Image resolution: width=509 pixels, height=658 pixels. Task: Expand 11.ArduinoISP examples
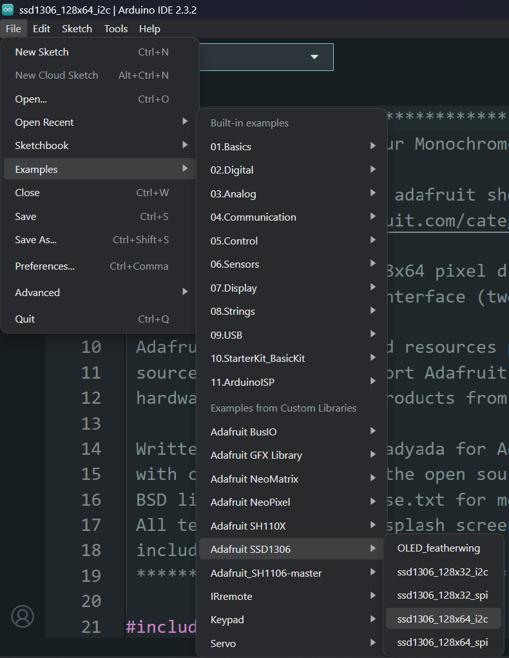[x=292, y=382]
